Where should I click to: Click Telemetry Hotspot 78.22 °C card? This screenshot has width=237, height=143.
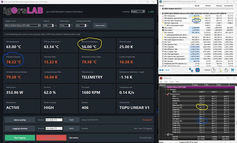(22, 60)
